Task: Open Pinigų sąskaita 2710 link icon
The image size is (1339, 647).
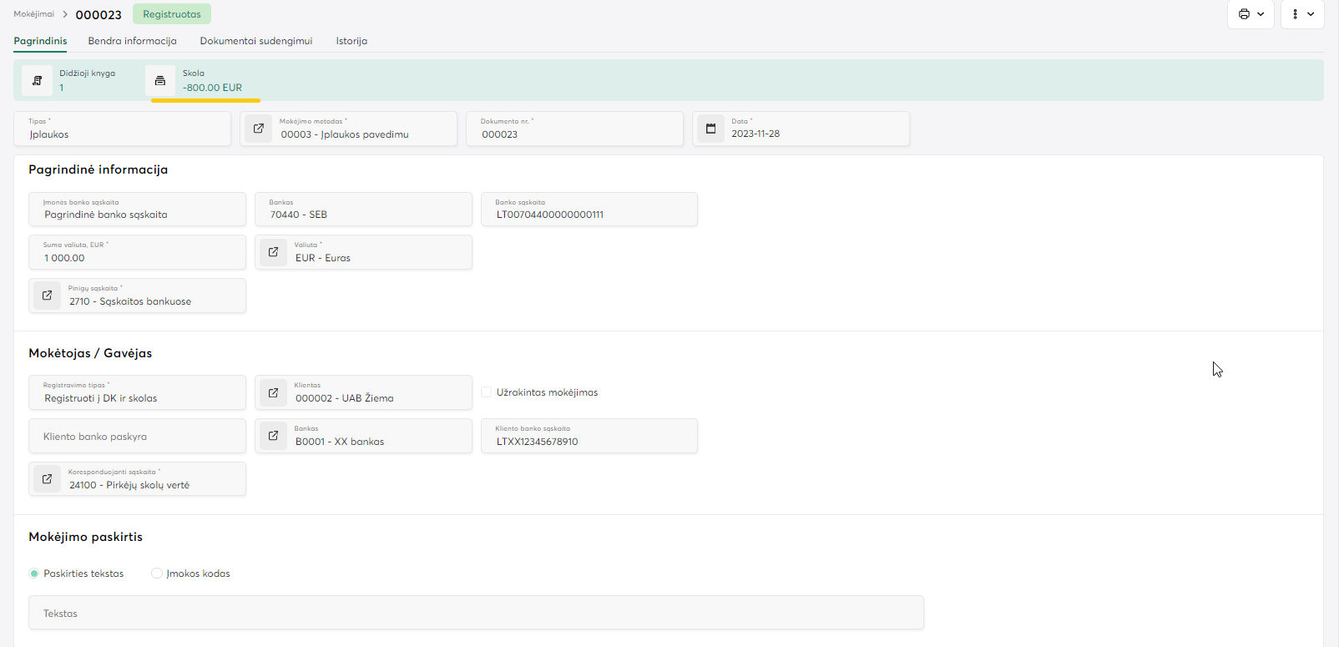Action: (x=48, y=296)
